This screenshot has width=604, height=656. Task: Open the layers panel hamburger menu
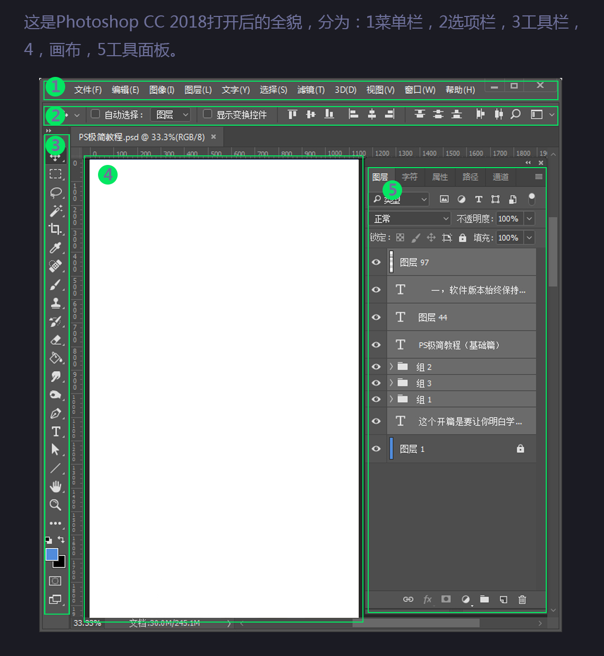coord(539,177)
